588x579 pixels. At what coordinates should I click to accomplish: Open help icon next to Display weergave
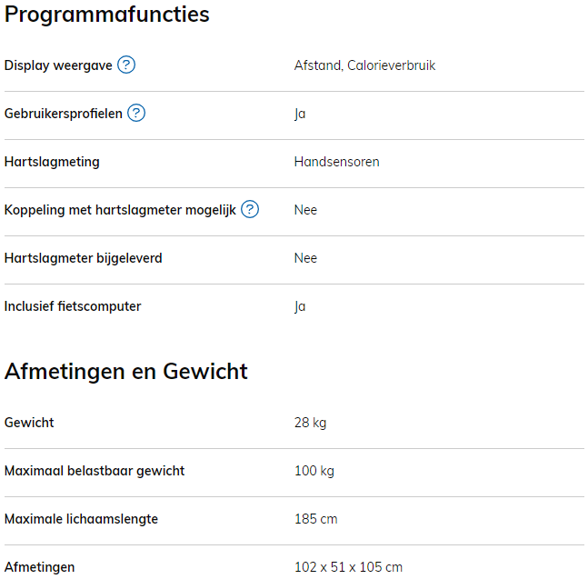coord(126,65)
